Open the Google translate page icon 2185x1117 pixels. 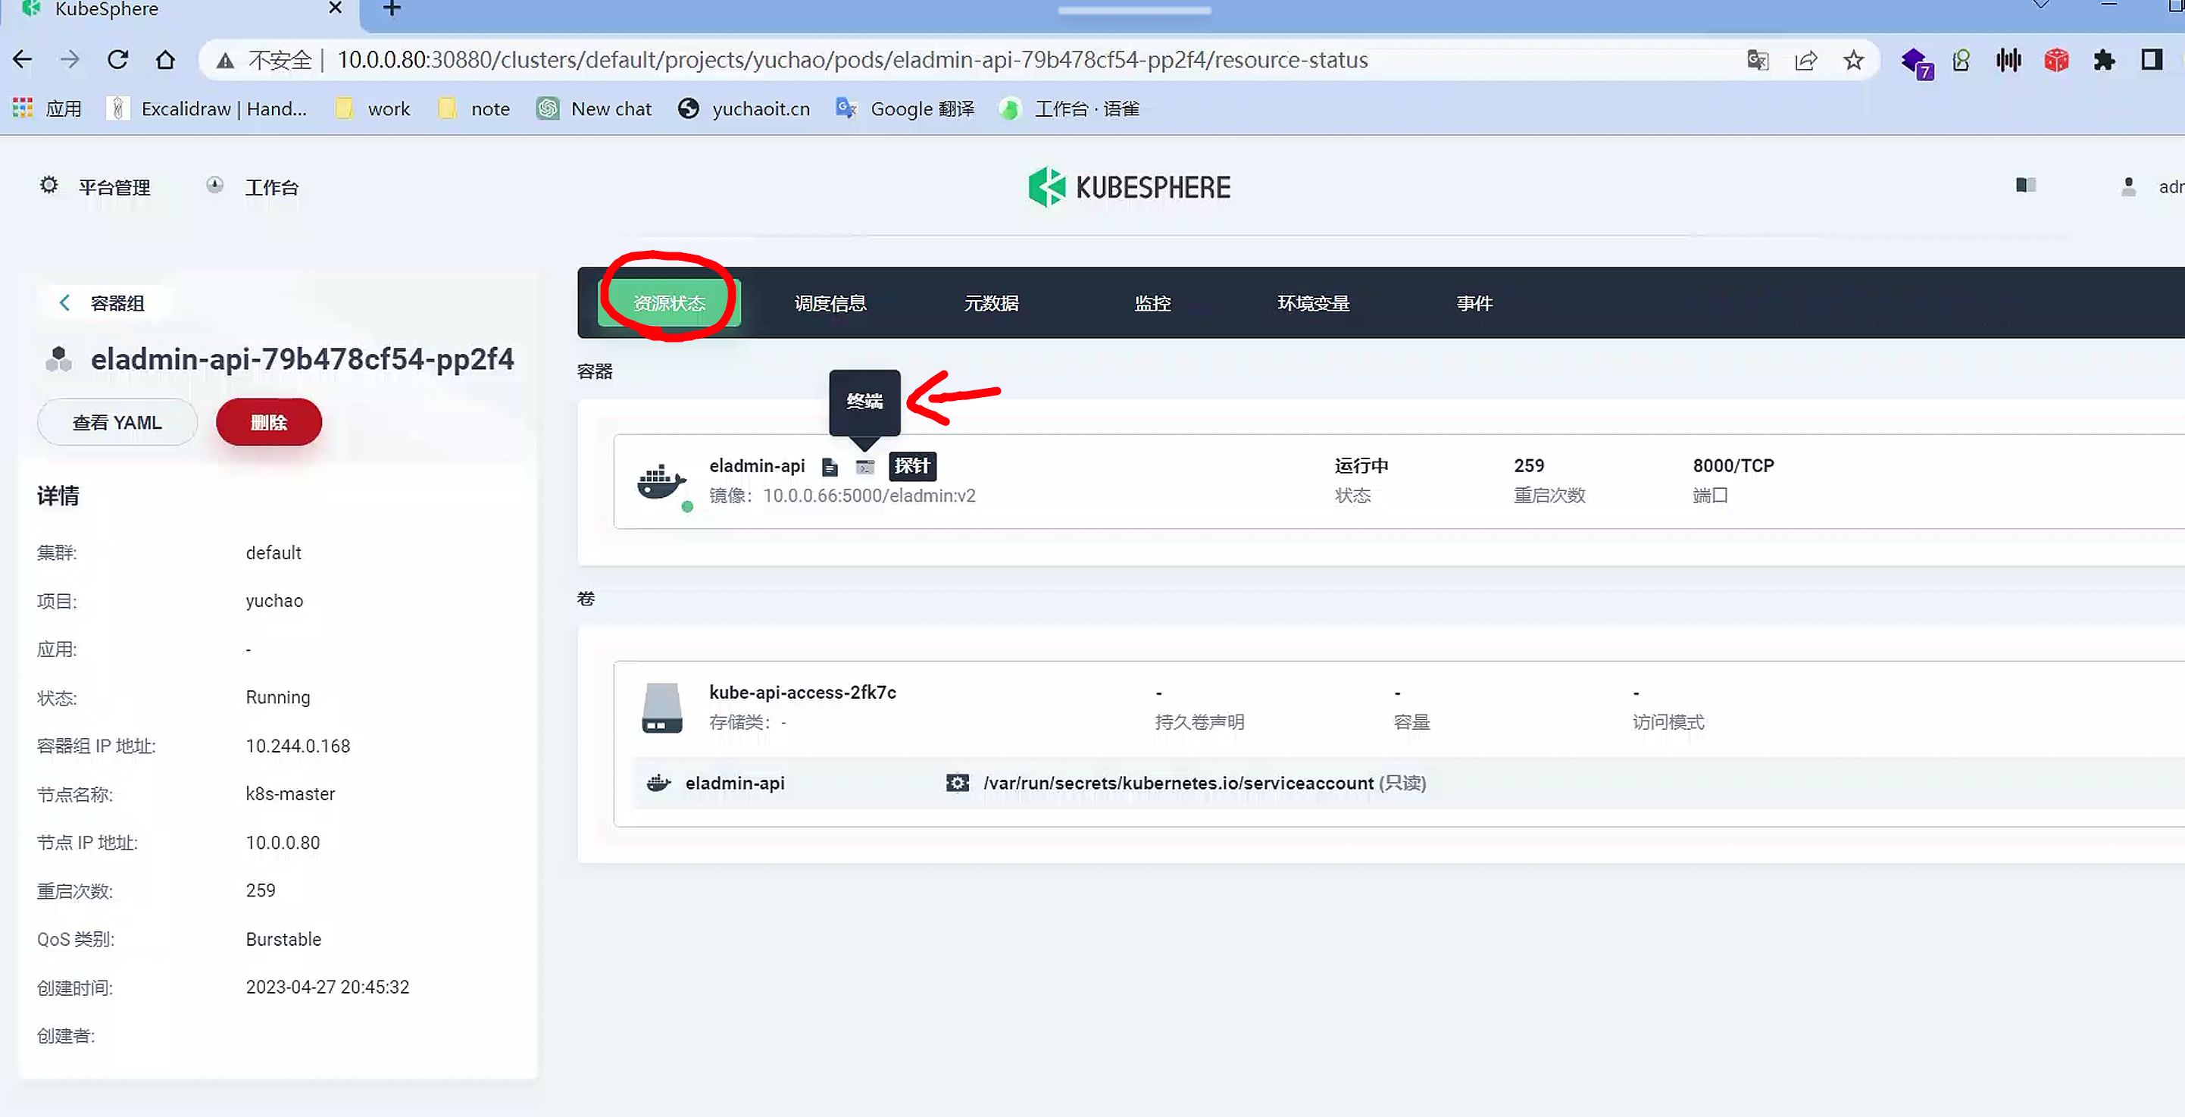(x=1758, y=60)
